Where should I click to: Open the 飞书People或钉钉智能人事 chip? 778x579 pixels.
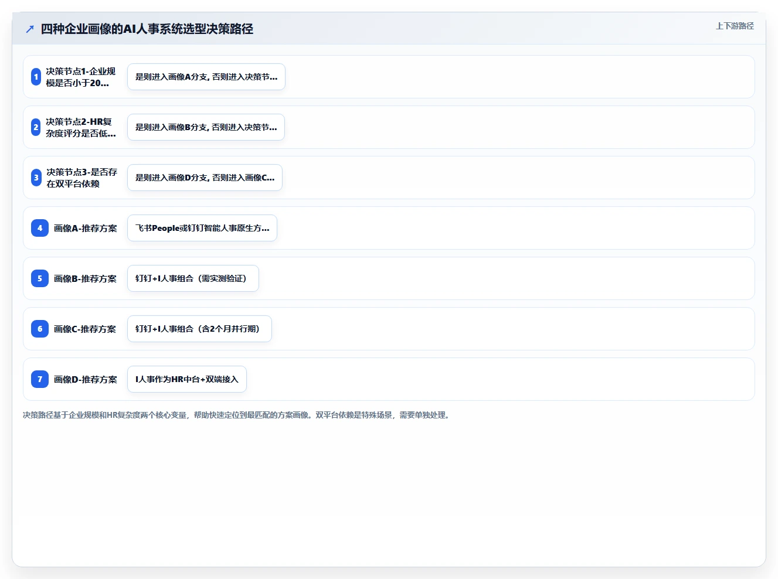(202, 228)
